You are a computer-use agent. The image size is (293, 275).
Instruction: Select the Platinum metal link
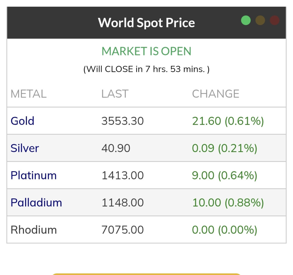coord(34,175)
